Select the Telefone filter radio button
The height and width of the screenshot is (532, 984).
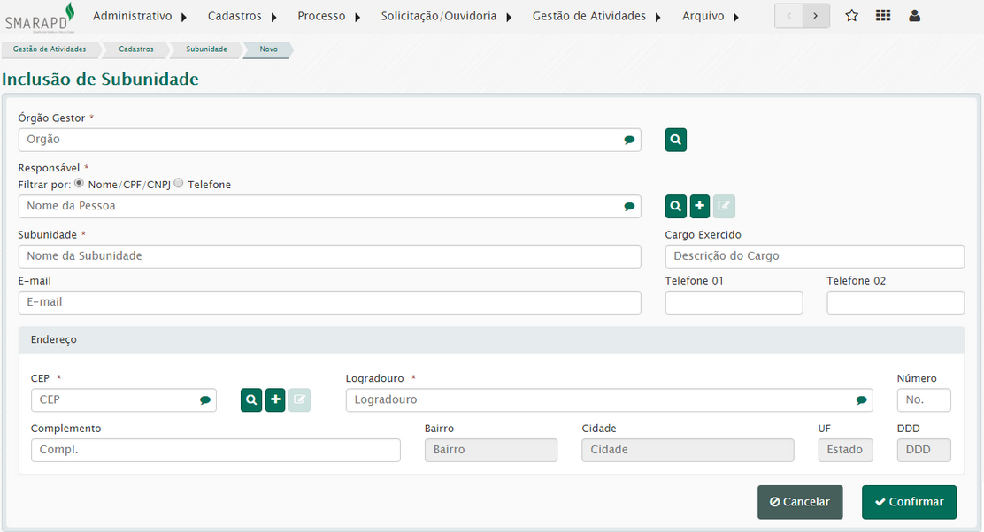[179, 184]
